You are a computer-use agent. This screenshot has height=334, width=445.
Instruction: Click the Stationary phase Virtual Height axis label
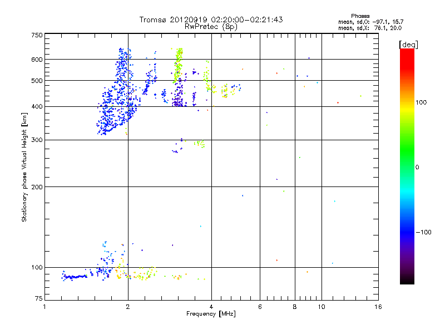coord(24,168)
